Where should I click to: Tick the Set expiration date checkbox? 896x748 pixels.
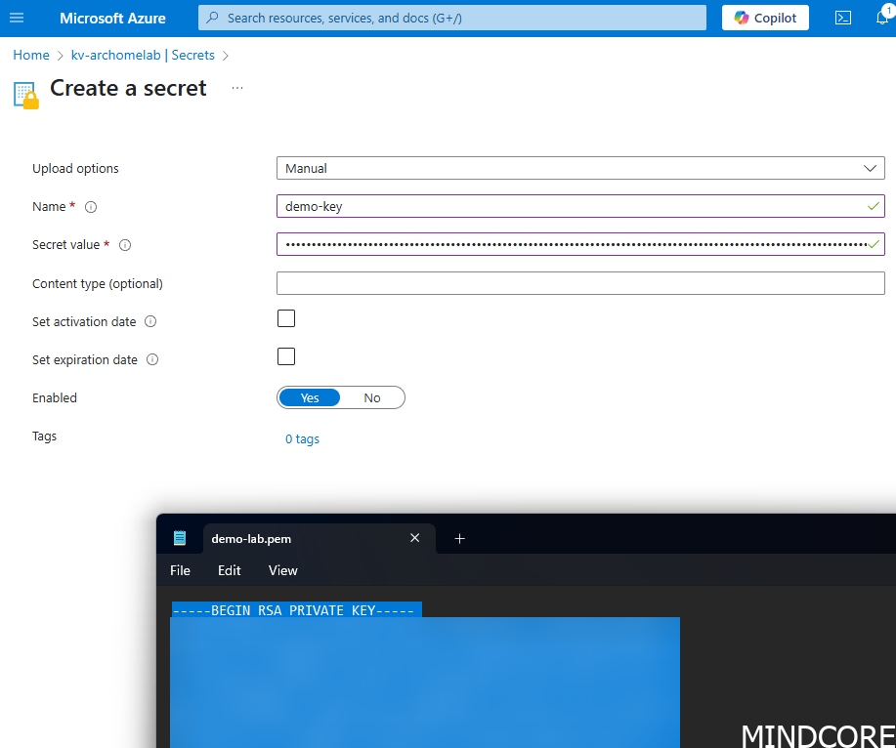pyautogui.click(x=286, y=356)
